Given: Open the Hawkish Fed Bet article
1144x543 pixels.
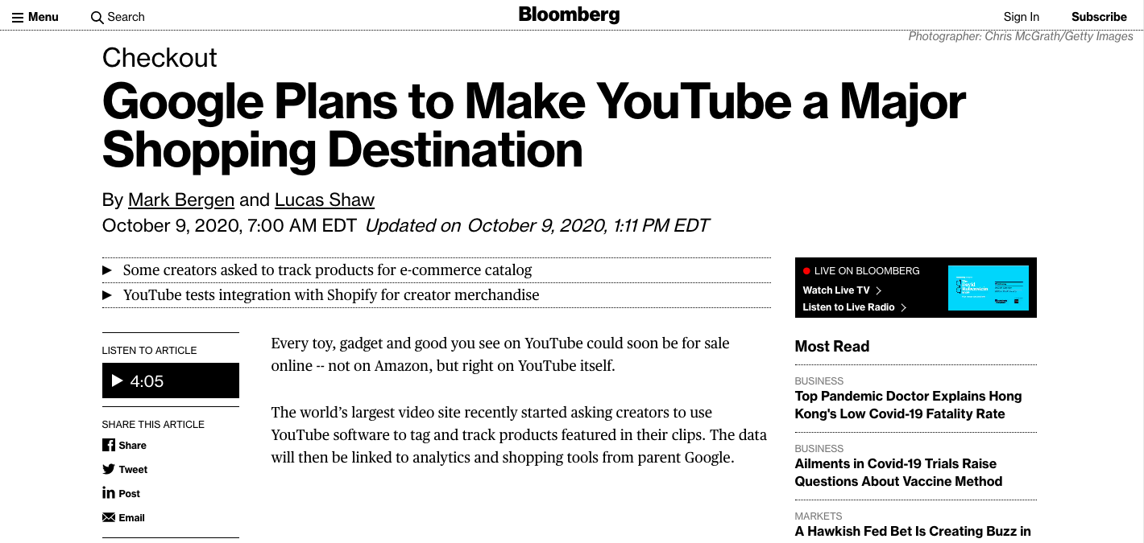Looking at the screenshot, I should click(x=913, y=531).
